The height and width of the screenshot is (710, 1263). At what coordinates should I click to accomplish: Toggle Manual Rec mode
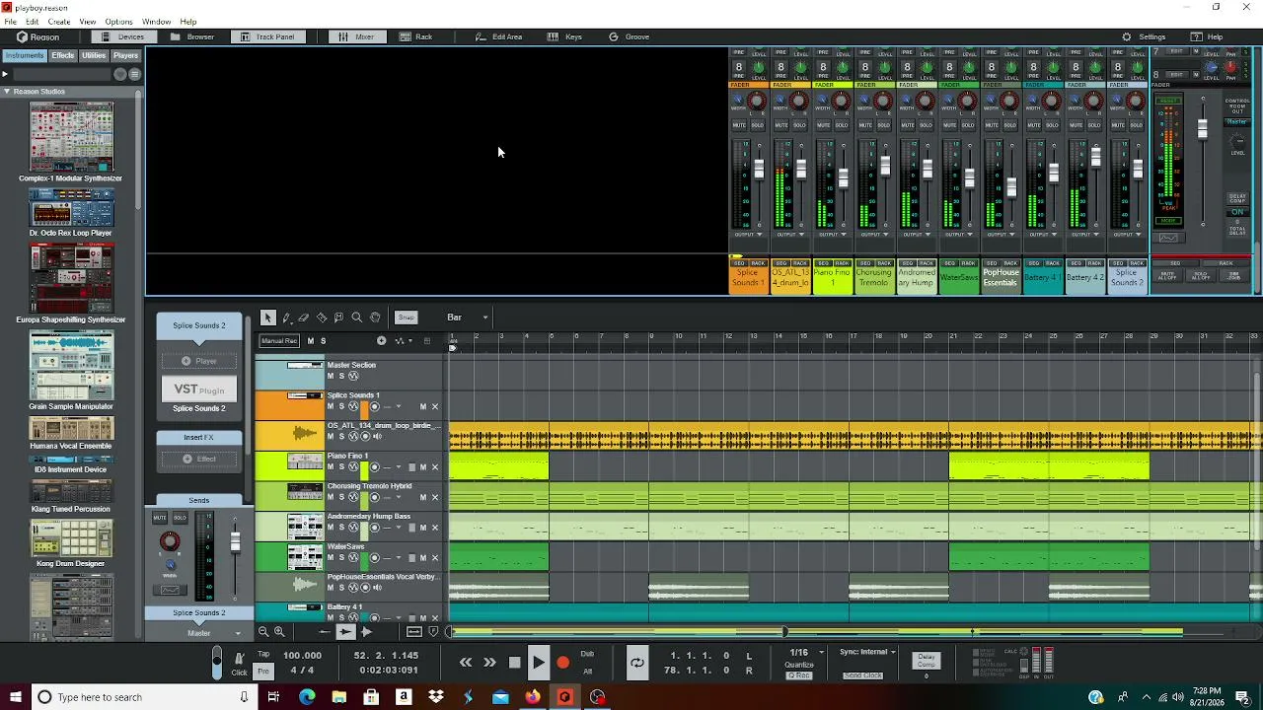[x=278, y=341]
